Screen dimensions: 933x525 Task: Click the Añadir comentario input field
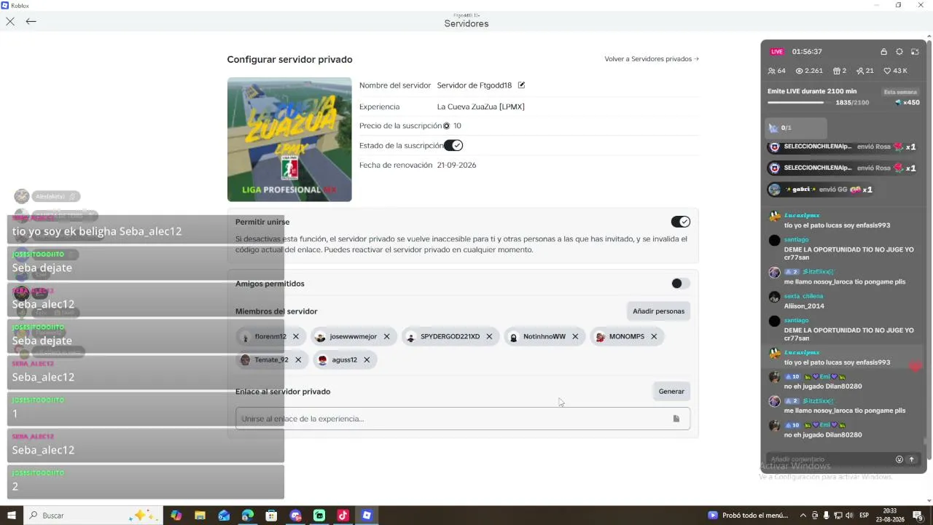point(830,459)
